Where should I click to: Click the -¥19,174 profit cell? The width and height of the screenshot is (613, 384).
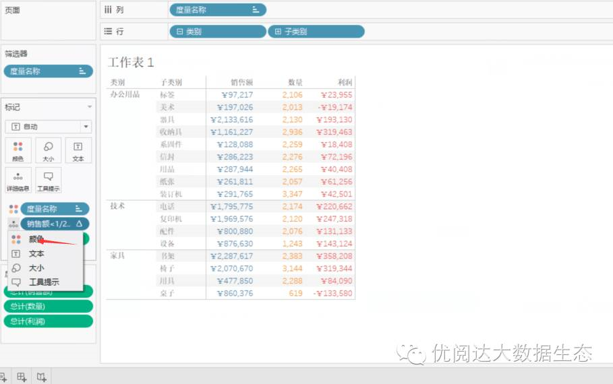click(x=334, y=107)
